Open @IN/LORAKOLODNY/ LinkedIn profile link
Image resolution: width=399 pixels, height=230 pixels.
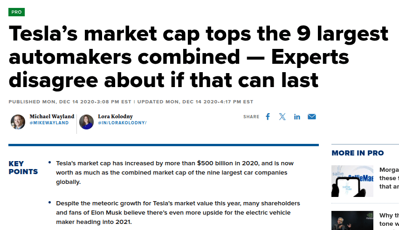pyautogui.click(x=122, y=123)
